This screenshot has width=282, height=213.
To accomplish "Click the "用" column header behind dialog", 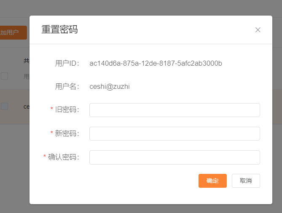I will [26, 77].
